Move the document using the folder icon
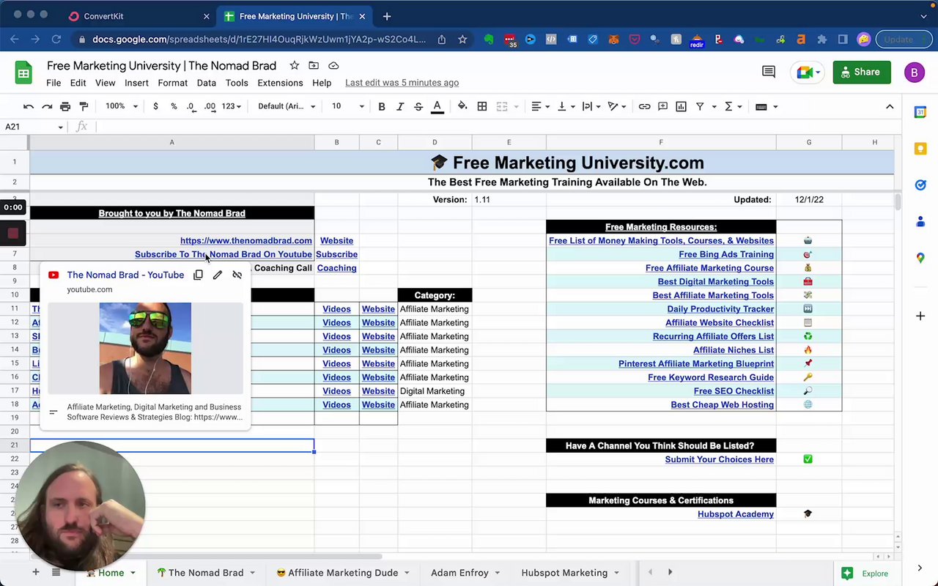 coord(314,66)
